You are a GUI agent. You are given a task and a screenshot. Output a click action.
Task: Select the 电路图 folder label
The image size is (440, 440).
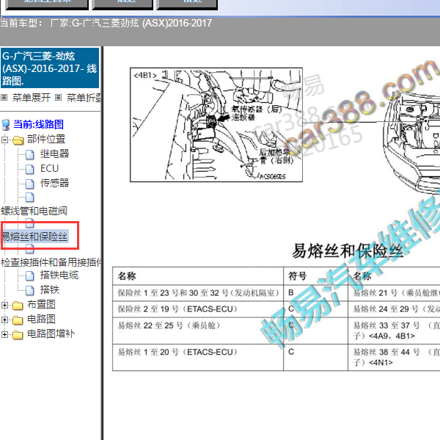click(41, 319)
